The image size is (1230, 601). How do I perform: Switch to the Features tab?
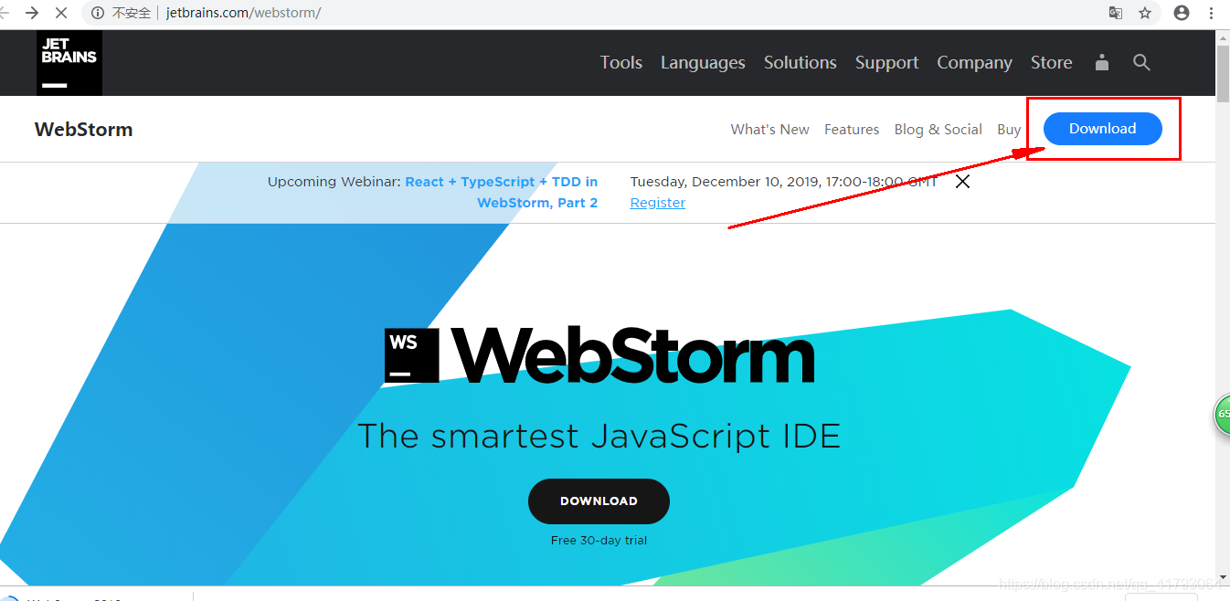click(x=852, y=129)
